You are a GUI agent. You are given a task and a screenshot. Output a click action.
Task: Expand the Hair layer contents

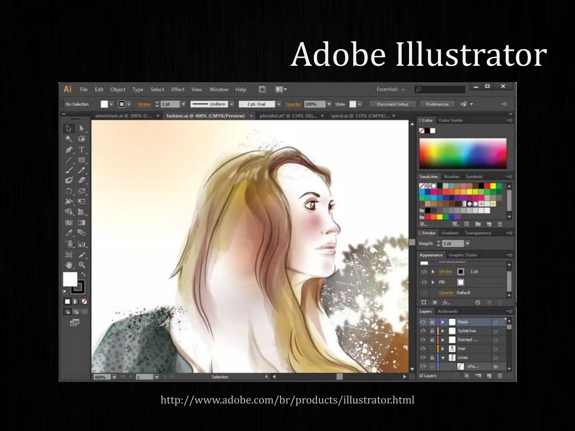443,349
